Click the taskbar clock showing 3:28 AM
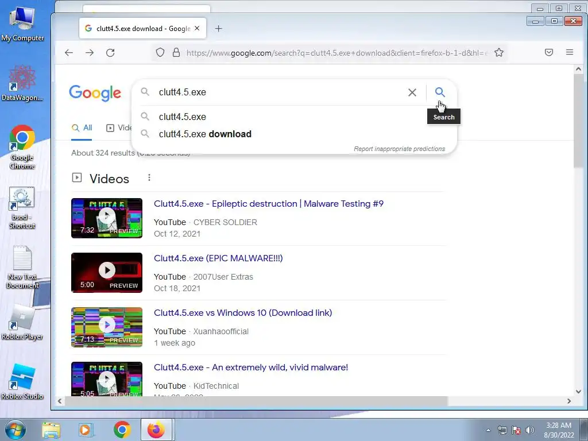The height and width of the screenshot is (441, 588). (559, 430)
